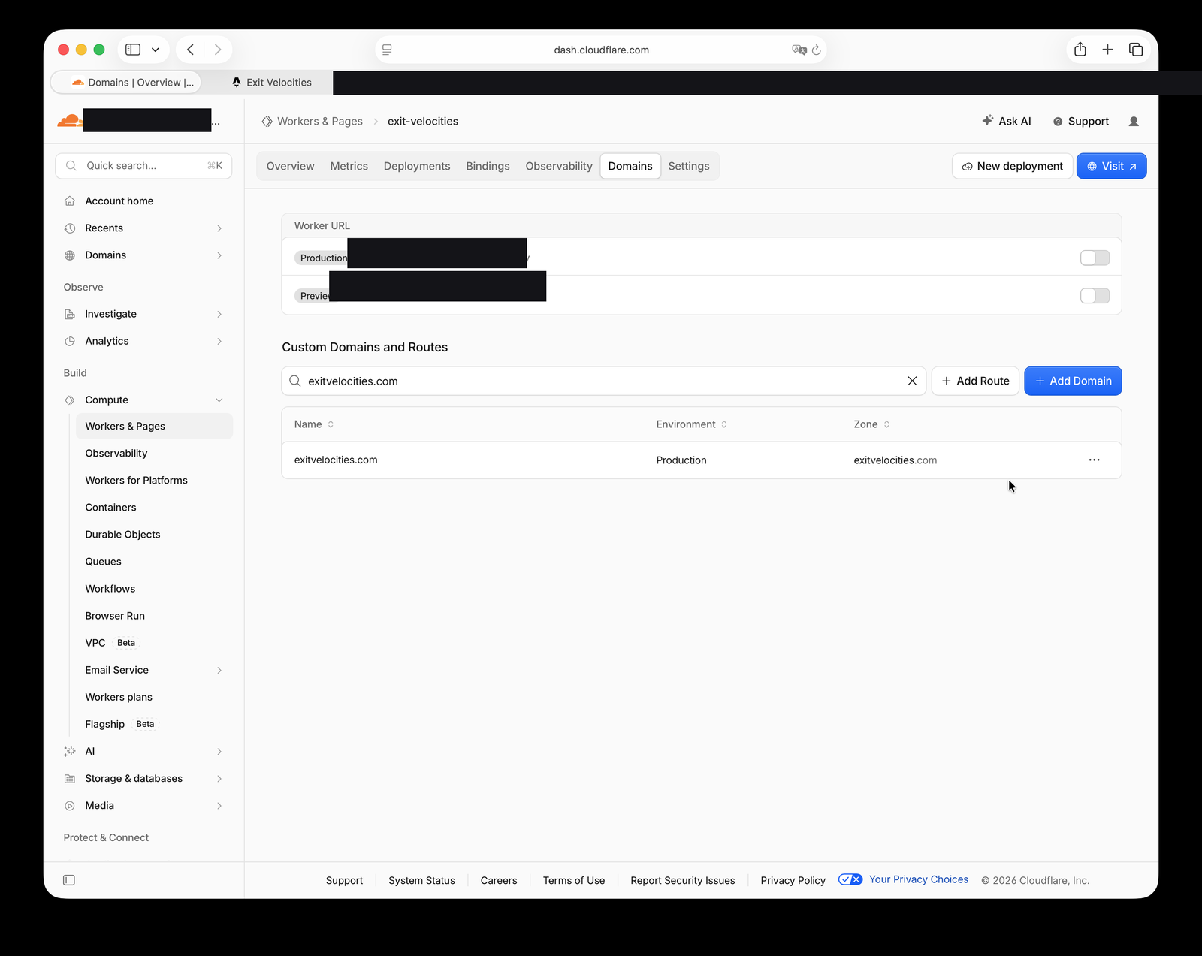1202x956 pixels.
Task: Open the Settings tab
Action: pyautogui.click(x=689, y=166)
